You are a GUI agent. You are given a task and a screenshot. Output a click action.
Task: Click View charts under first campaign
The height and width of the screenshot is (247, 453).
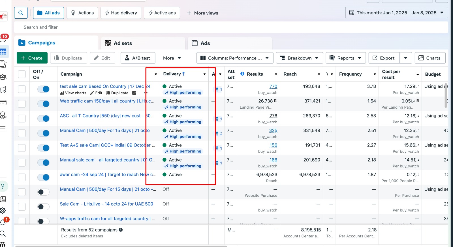[73, 93]
